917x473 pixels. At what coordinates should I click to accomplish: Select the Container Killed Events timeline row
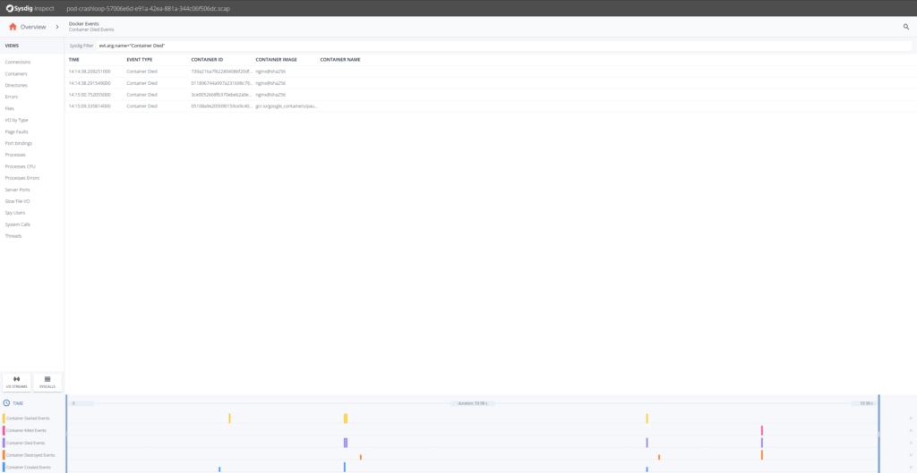[x=26, y=430]
